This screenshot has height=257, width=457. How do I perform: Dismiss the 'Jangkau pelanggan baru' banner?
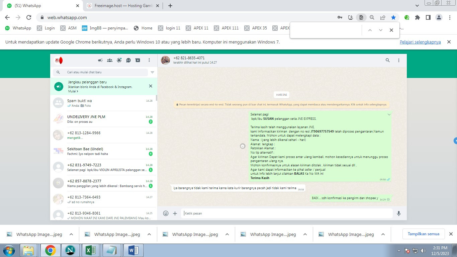151,86
